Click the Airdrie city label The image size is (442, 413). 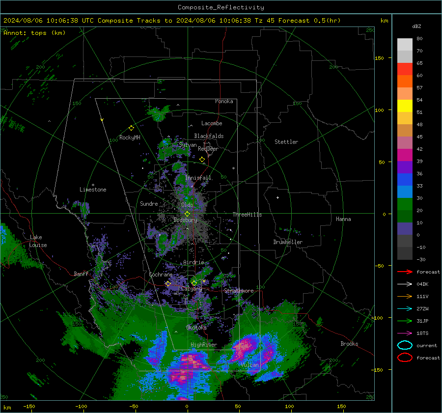click(x=193, y=262)
